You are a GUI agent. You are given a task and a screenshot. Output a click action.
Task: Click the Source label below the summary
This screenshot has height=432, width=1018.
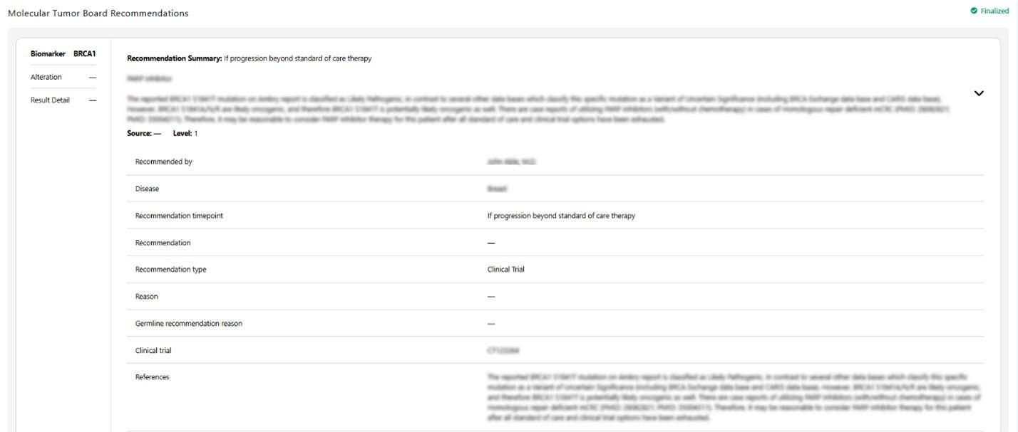click(x=144, y=133)
